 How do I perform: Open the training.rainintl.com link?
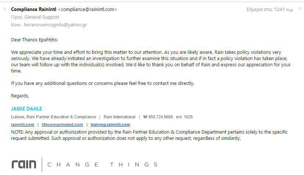click(110, 124)
